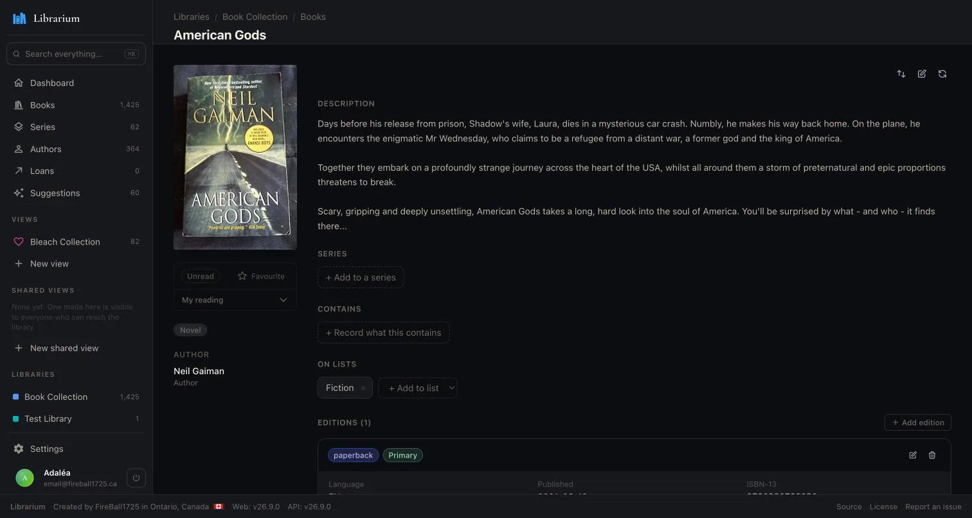Image resolution: width=972 pixels, height=518 pixels.
Task: Click the refresh metadata icon
Action: 942,74
